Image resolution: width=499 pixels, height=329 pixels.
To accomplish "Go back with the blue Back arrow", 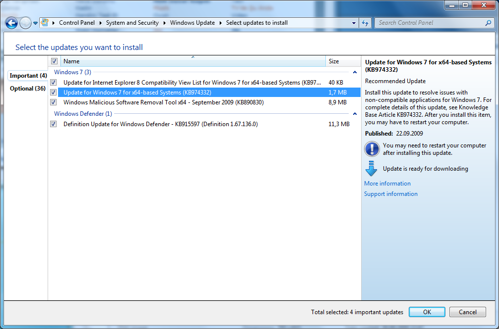I will pyautogui.click(x=11, y=23).
